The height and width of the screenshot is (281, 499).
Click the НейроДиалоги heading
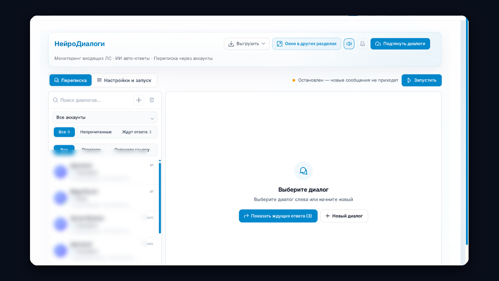pos(80,44)
